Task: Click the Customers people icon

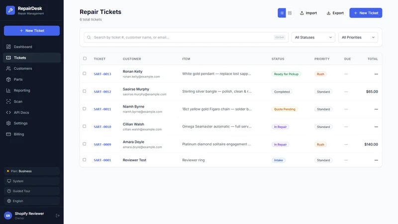Action: tap(8, 68)
